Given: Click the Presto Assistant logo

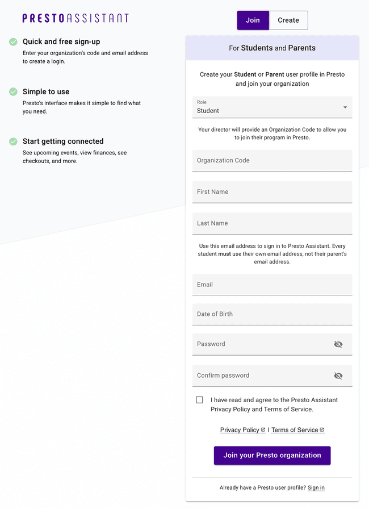Looking at the screenshot, I should pos(76,18).
